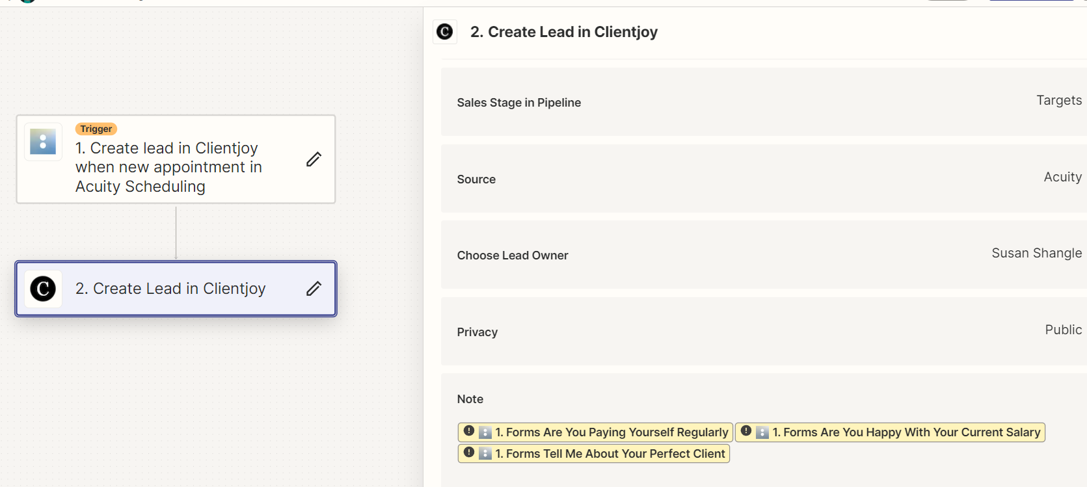Click the 'Susan Shangle' lead owner value
Screen dimensions: 1087x487
1037,254
